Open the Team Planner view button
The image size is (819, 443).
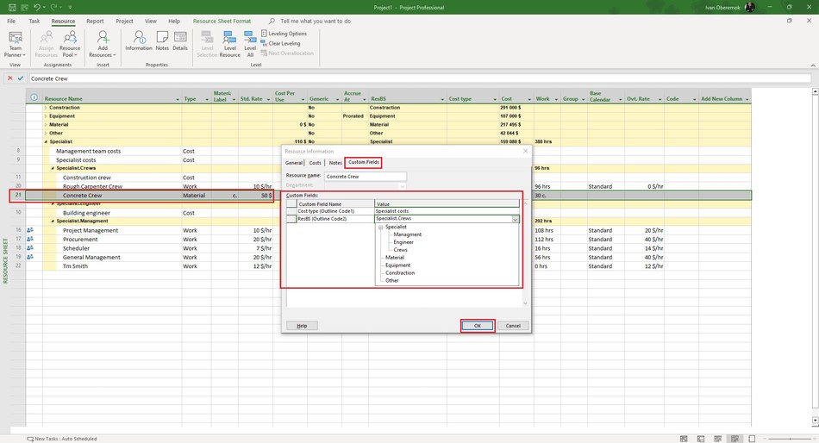click(x=16, y=44)
